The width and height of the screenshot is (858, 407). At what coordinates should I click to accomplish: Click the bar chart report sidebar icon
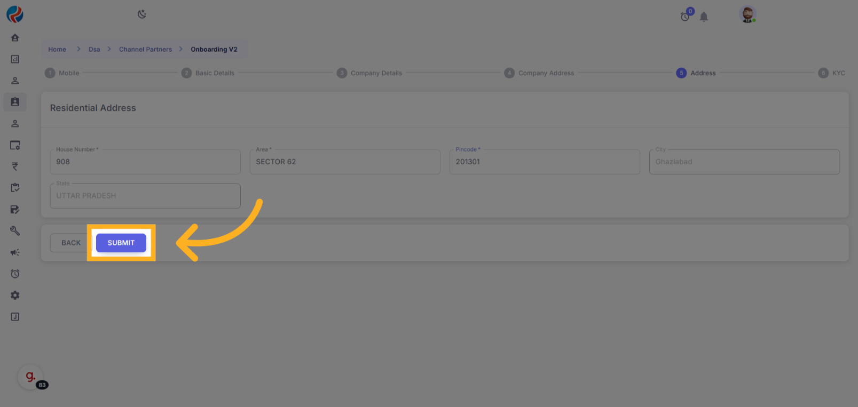[x=15, y=59]
